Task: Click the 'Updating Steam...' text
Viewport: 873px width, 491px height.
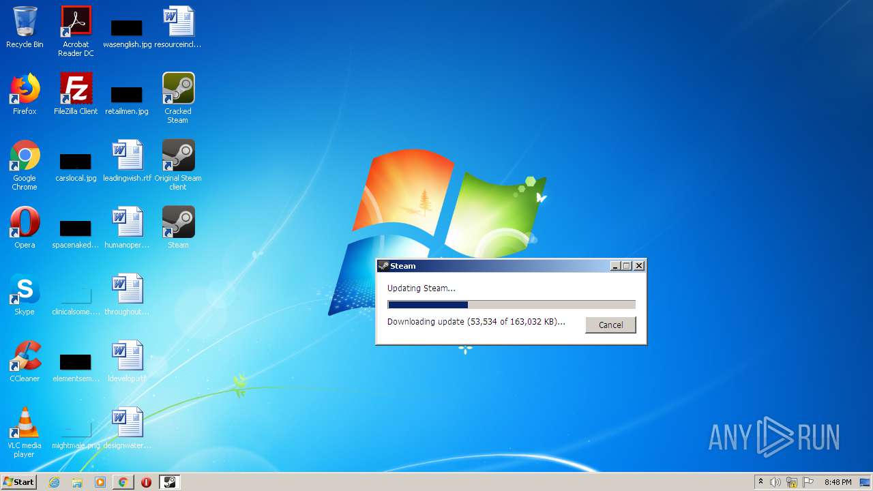Action: (421, 288)
